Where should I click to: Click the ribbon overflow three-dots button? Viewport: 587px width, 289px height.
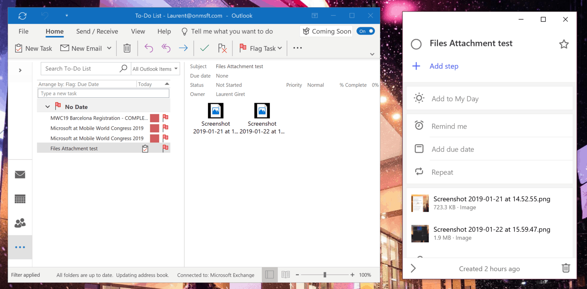(298, 48)
